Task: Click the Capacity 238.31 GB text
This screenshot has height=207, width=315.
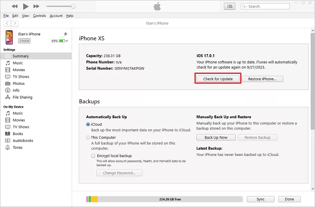Action: coord(103,56)
